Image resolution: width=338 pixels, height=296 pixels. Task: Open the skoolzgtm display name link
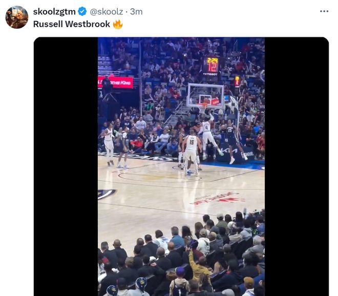(54, 12)
